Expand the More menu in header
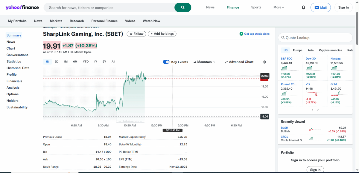The image size is (359, 173). coord(279,7)
